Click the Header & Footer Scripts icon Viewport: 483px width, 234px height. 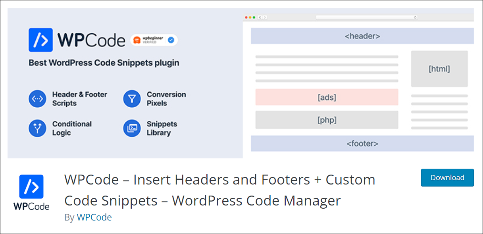point(37,99)
